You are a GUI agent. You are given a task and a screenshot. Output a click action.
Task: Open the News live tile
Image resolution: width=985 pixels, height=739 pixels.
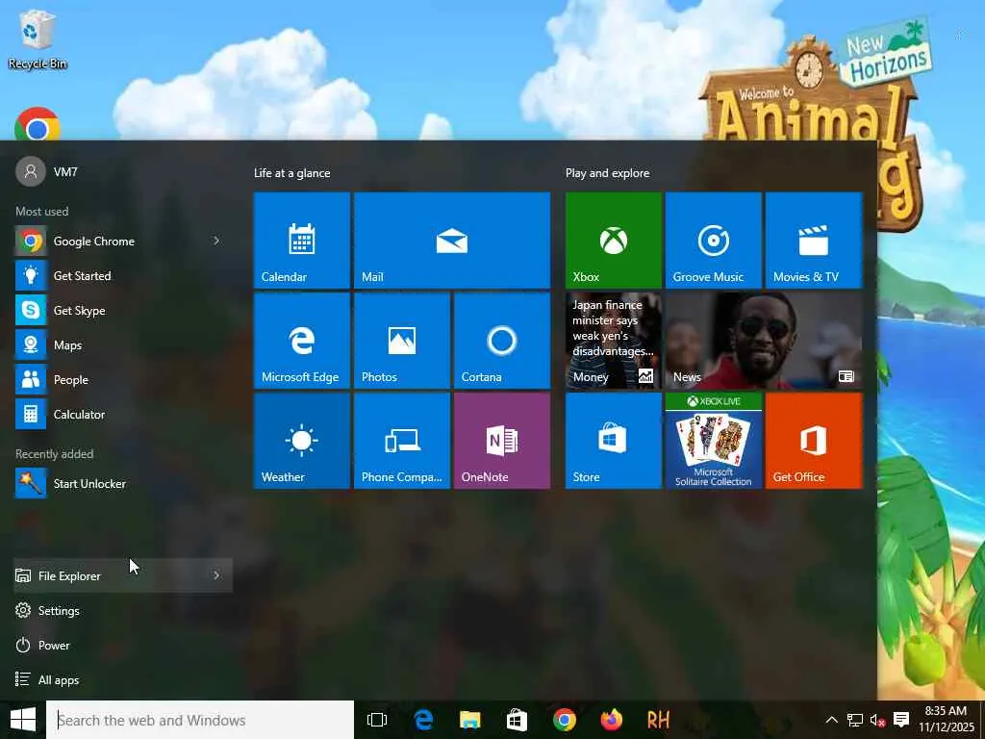pyautogui.click(x=764, y=341)
